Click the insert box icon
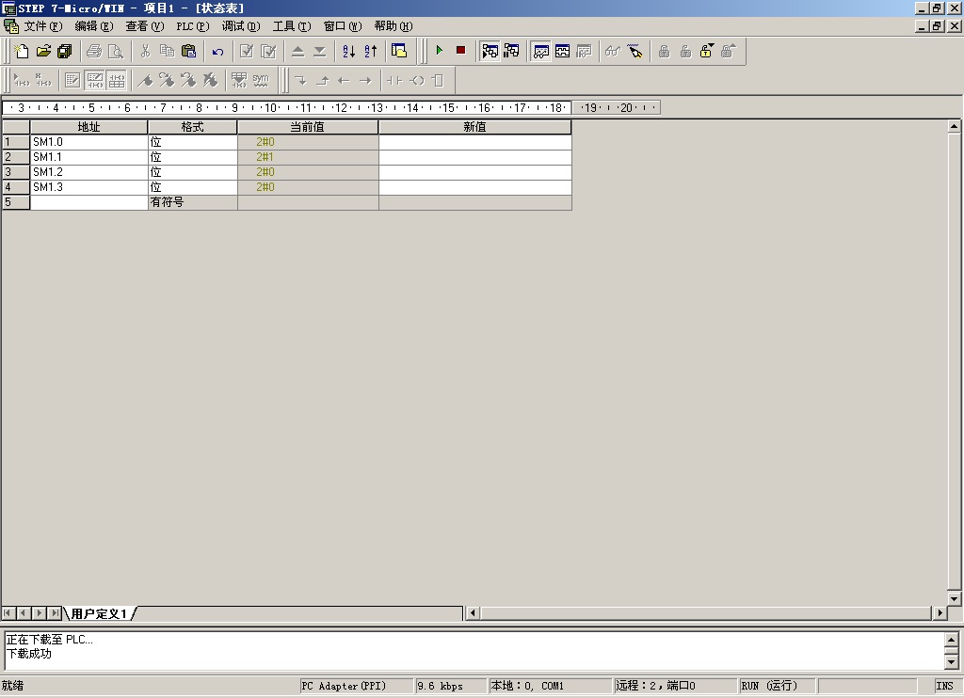Screen dimensions: 964x698 tap(438, 81)
